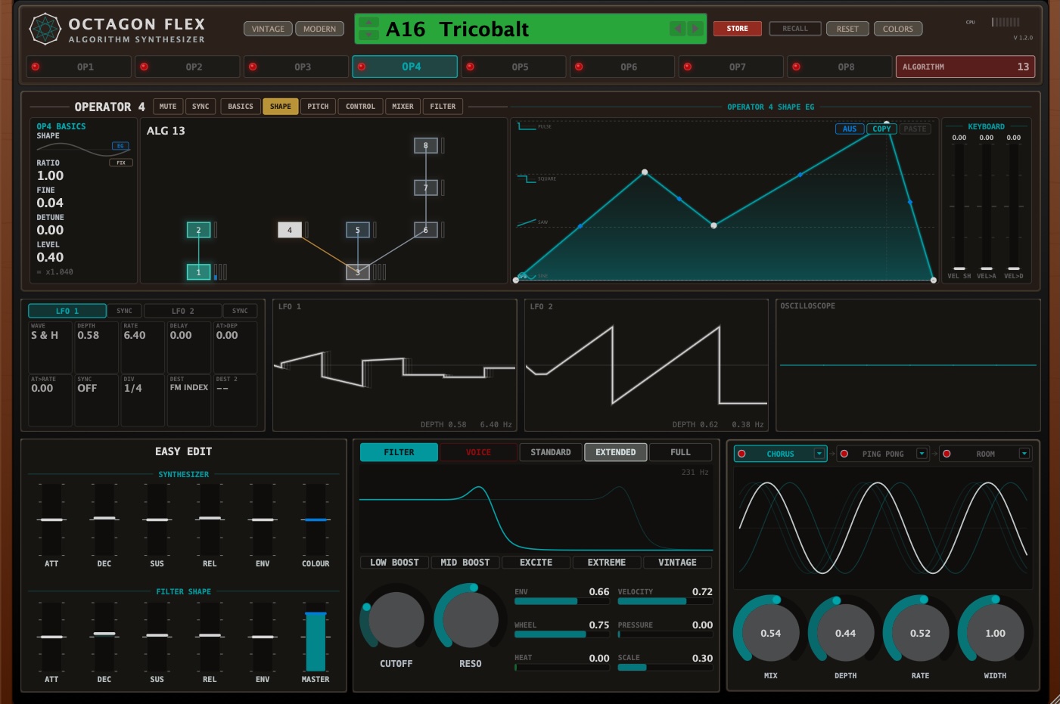
Task: Click the Mute button for Operator 4
Action: [168, 107]
